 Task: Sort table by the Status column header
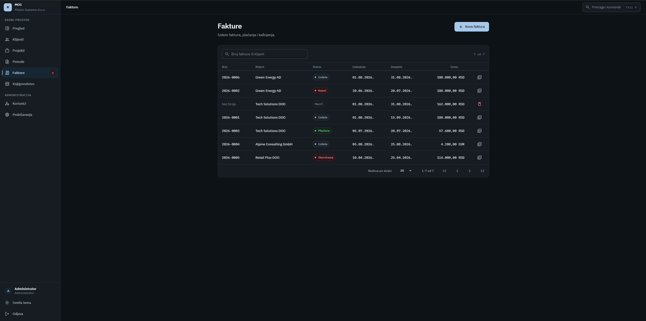tap(317, 67)
